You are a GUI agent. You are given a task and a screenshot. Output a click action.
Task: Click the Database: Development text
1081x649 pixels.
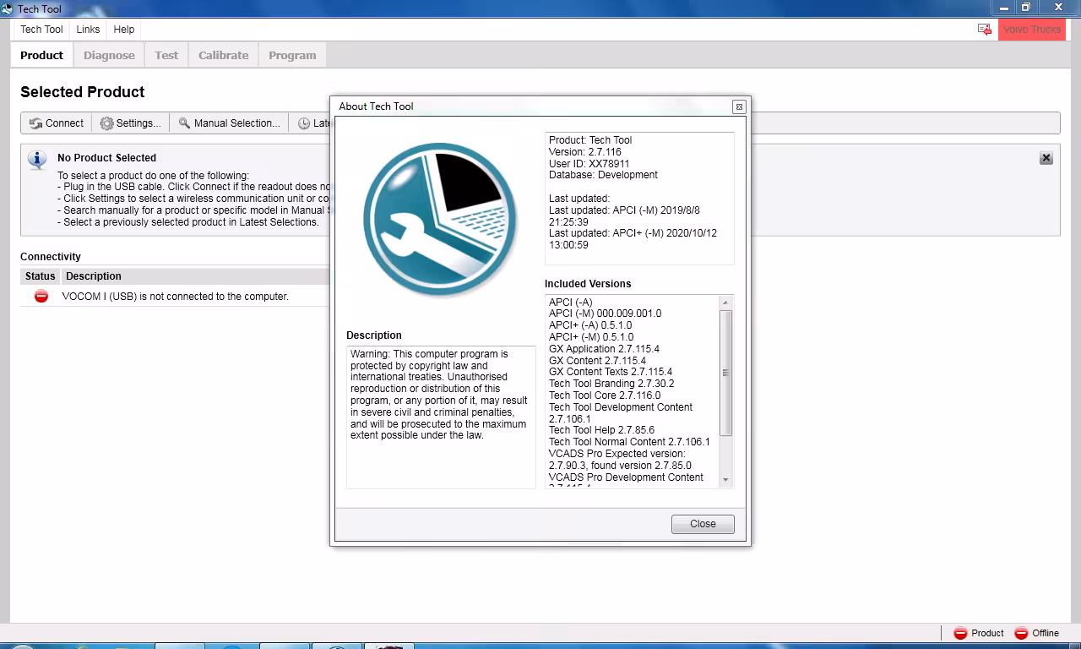point(603,175)
